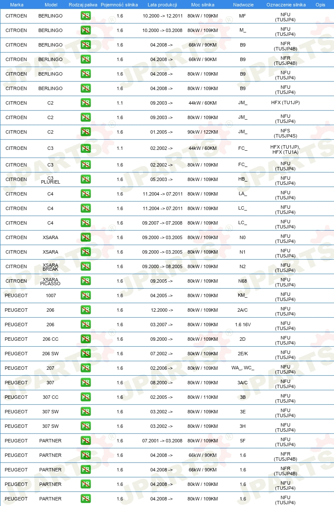
Task: Click the fuel icon in the 206 1.6 16V row
Action: tap(85, 325)
